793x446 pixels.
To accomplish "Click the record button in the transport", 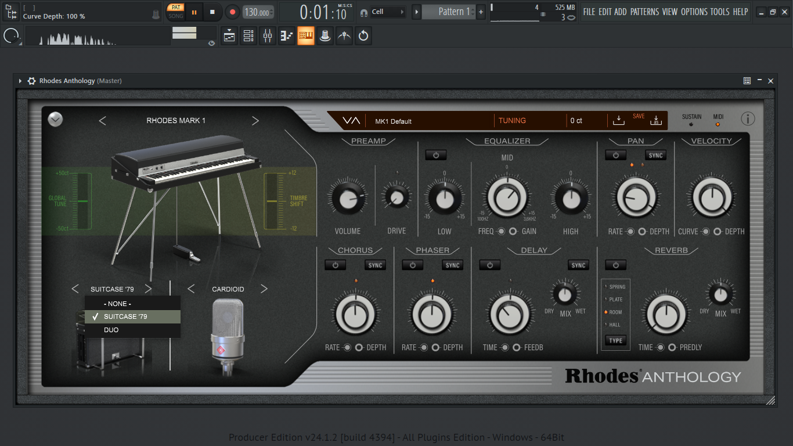I will pyautogui.click(x=232, y=12).
